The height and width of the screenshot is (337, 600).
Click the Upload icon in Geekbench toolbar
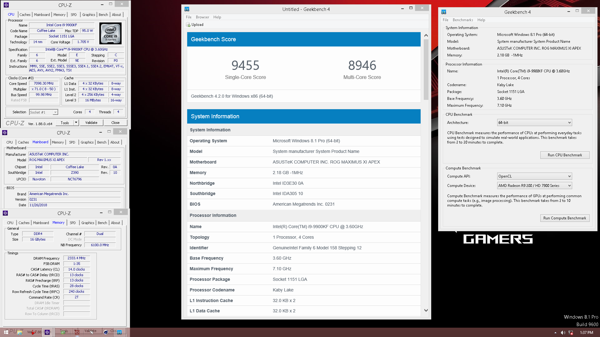(188, 25)
